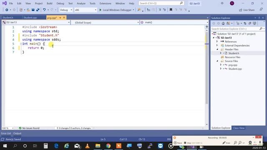Click the Open File folder toolbar icon
The height and width of the screenshot is (150, 267).
28,10
